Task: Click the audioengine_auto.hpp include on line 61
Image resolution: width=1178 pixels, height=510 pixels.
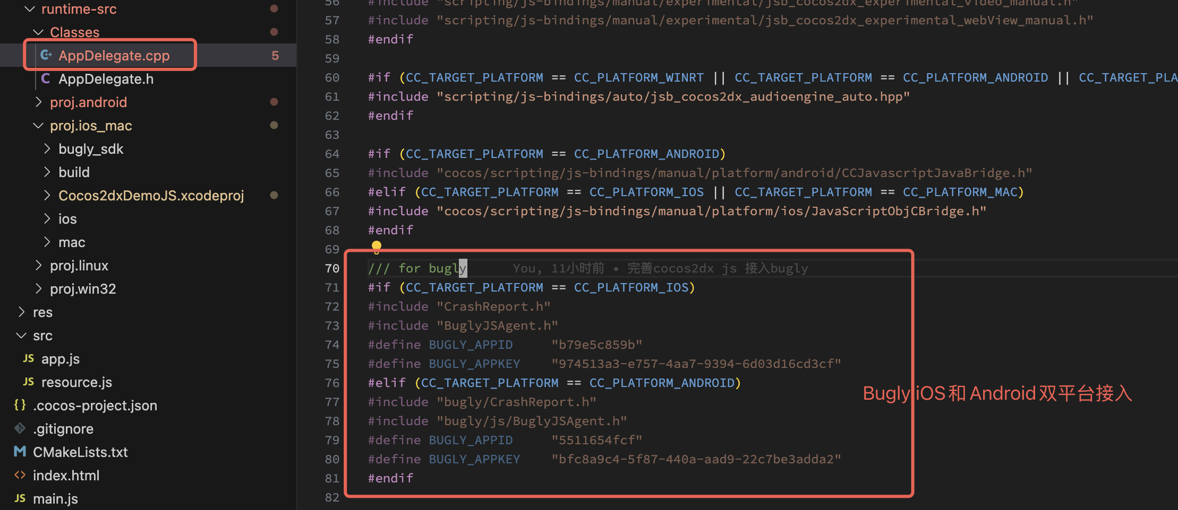Action: tap(673, 96)
